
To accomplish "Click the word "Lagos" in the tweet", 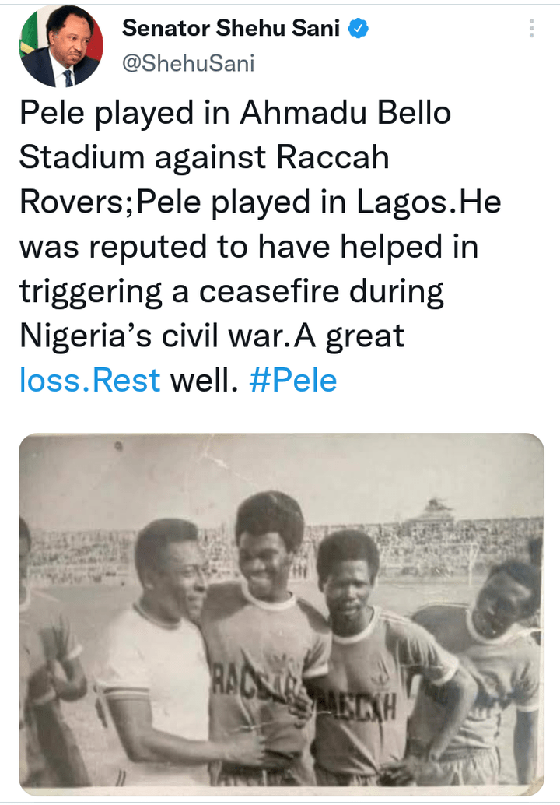I will tap(404, 202).
